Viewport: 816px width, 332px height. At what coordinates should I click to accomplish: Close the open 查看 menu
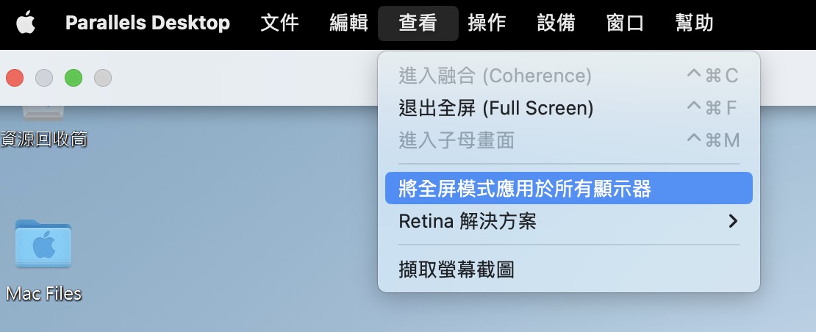[x=418, y=24]
